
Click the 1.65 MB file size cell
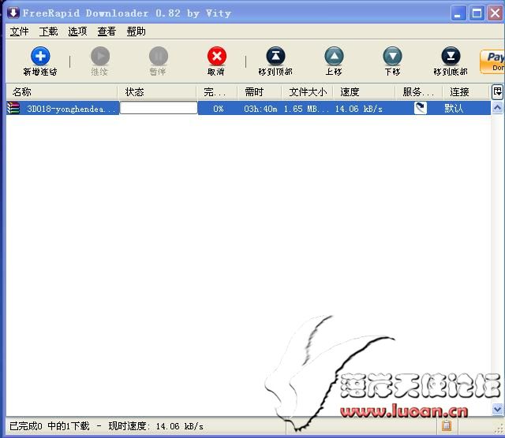pos(306,109)
